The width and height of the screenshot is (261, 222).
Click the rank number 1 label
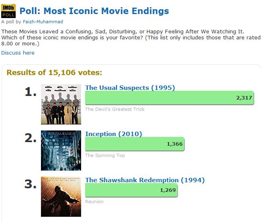pyautogui.click(x=31, y=92)
